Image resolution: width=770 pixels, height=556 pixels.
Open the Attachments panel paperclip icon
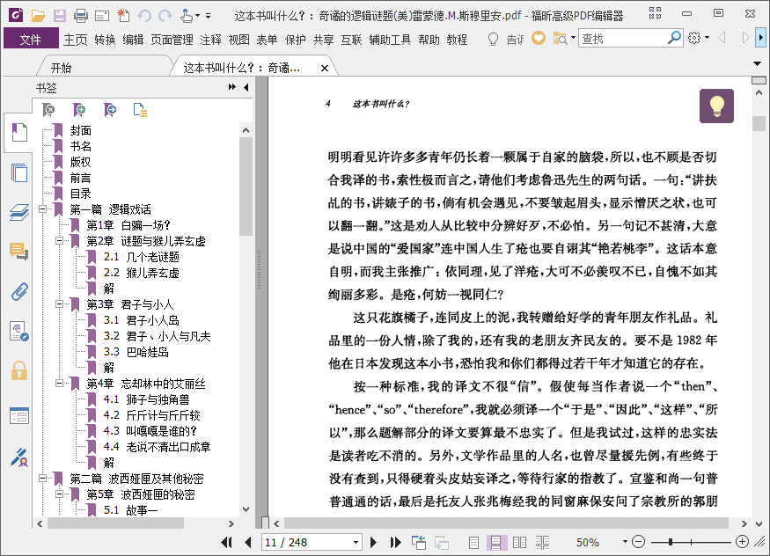click(18, 292)
